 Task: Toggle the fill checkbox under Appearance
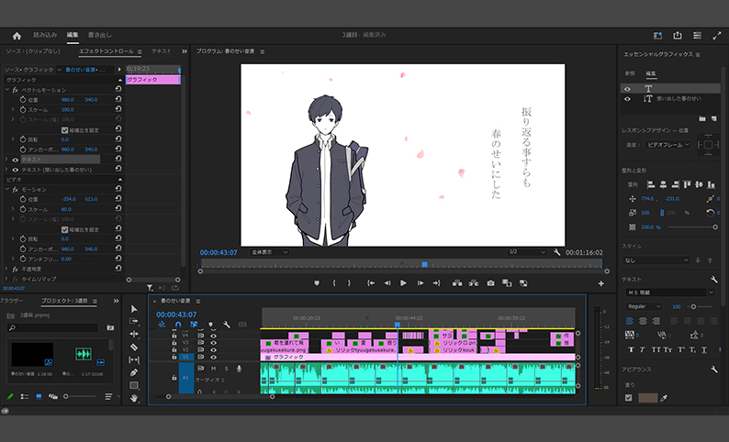point(629,398)
